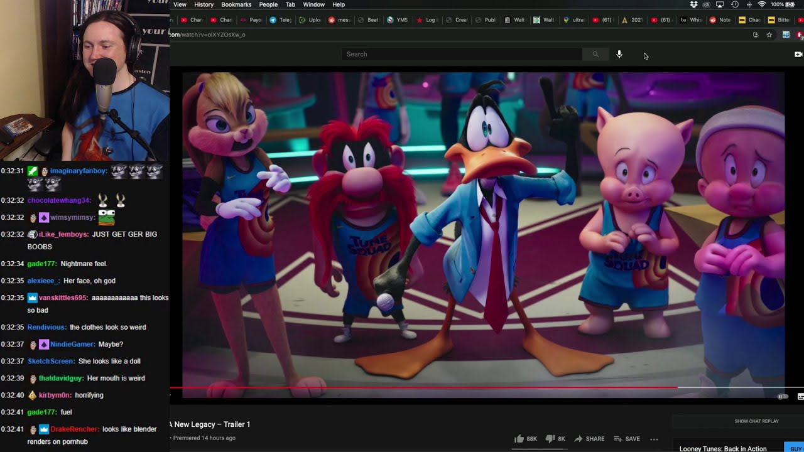Open the People menu
Viewport: 804px width, 452px height.
[x=268, y=4]
